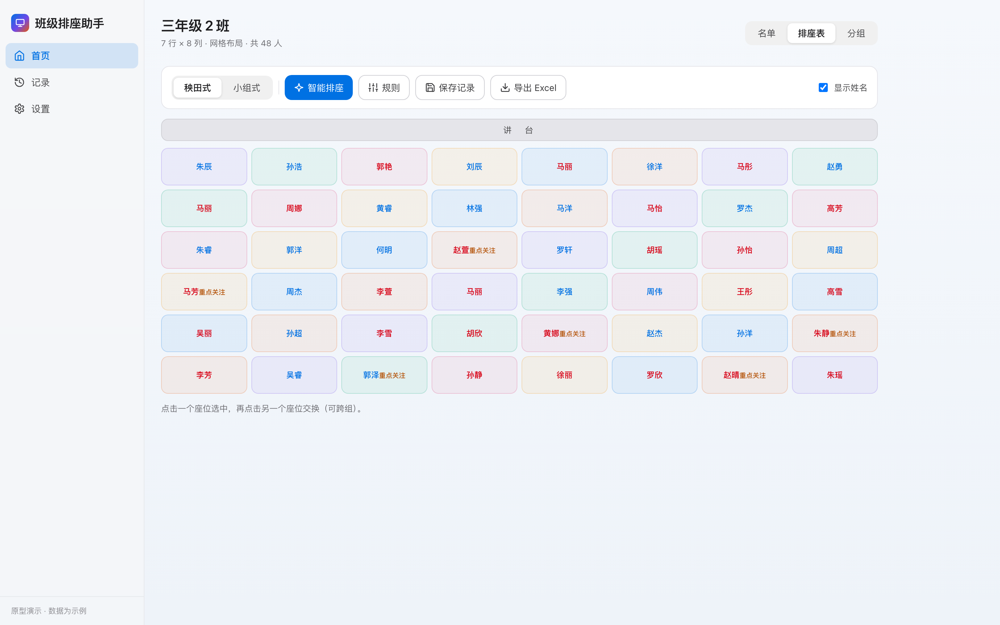The image size is (1000, 625).
Task: Select seat 赵萱 marked 重点关注
Action: 474,250
